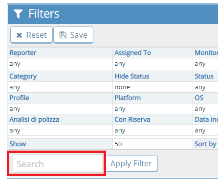Open the OS filter link
Screen dimensions: 218x182
tap(199, 98)
